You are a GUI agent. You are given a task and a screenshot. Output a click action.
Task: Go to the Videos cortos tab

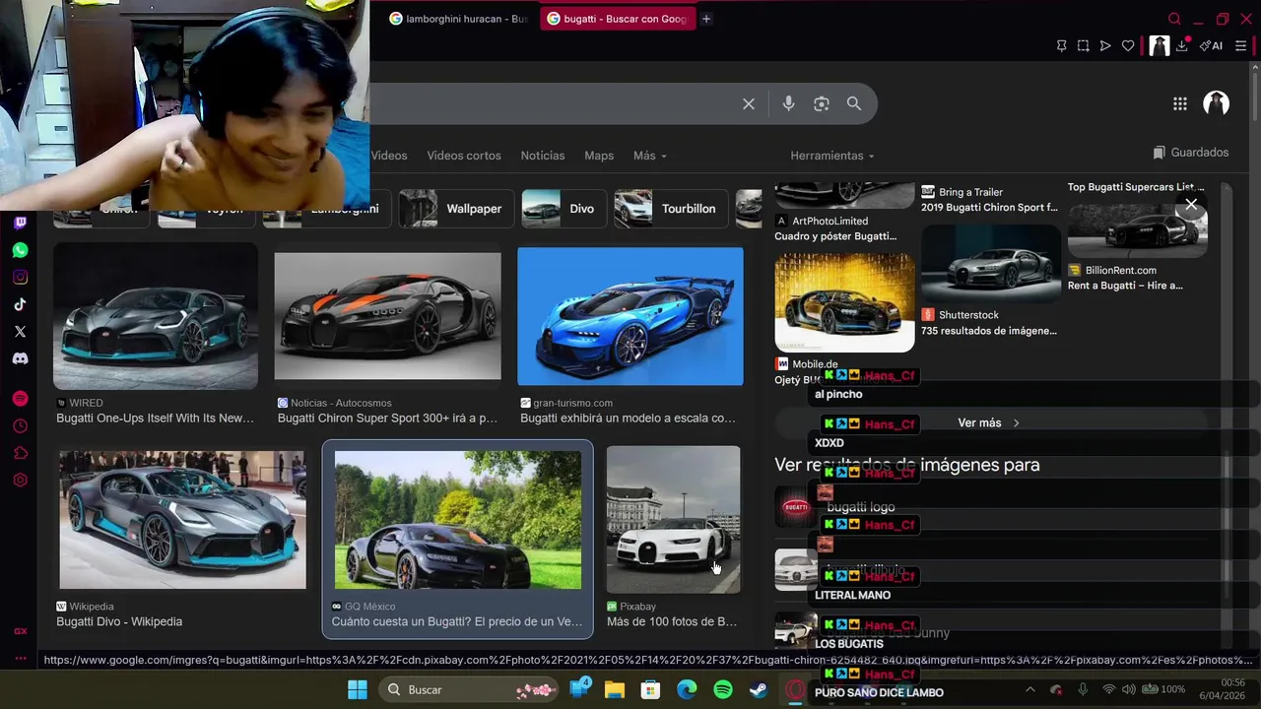coord(464,156)
